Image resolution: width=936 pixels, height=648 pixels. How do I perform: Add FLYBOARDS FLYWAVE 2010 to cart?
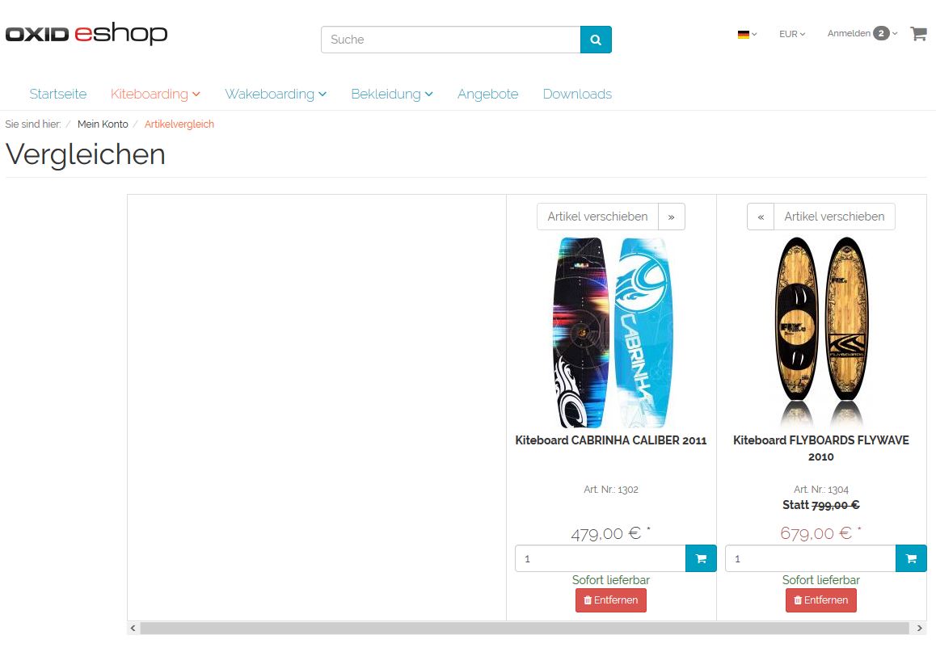(911, 558)
